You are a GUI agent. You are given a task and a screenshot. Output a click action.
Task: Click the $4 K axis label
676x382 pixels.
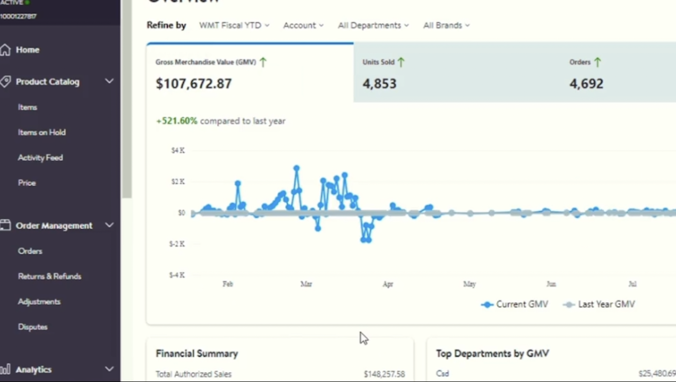[178, 151]
